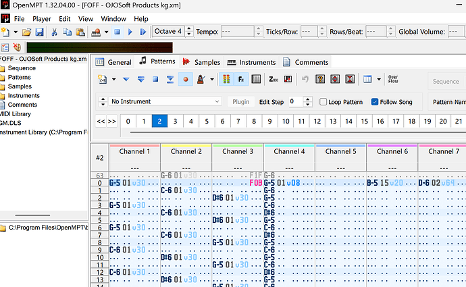Select order position 5 in sequence

207,122
